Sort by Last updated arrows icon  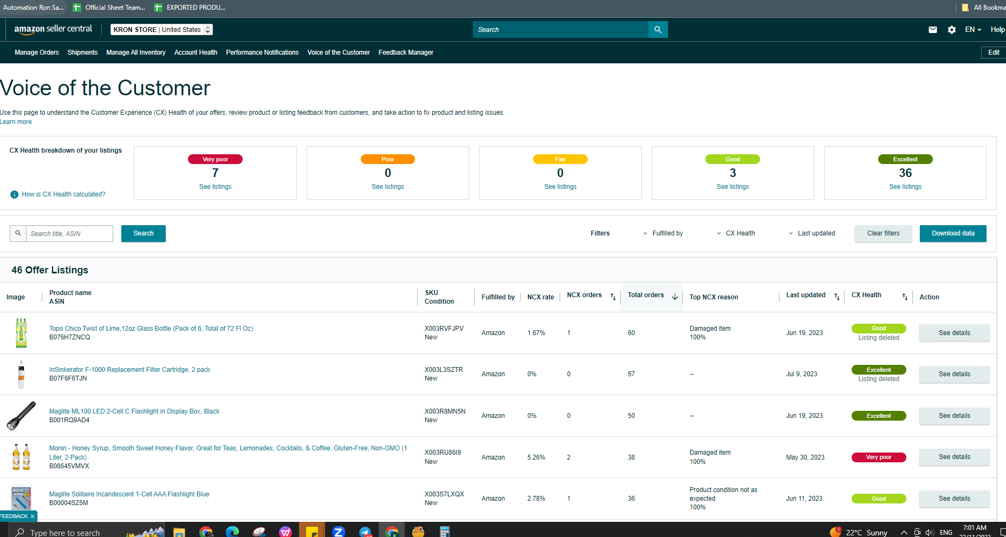click(837, 297)
